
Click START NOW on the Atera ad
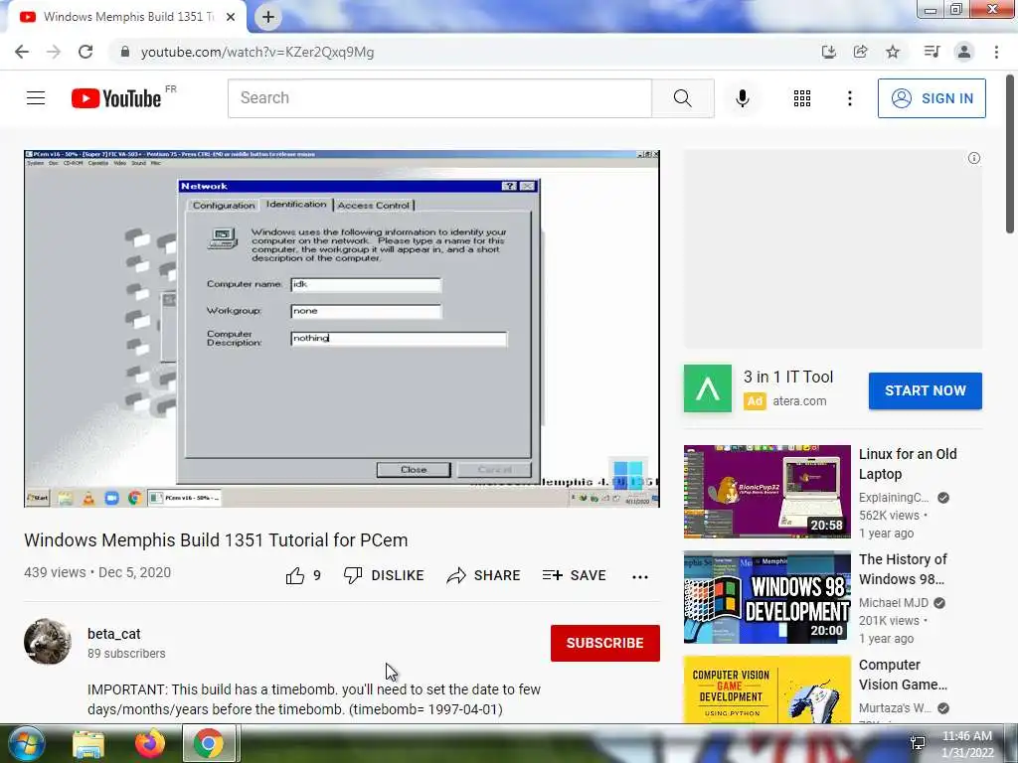tap(926, 390)
